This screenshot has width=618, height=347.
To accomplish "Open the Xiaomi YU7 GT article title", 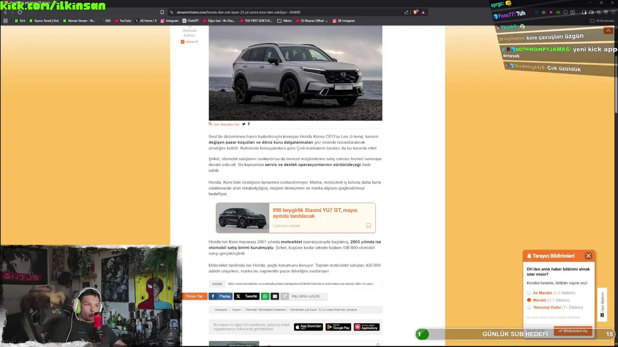I will click(315, 213).
